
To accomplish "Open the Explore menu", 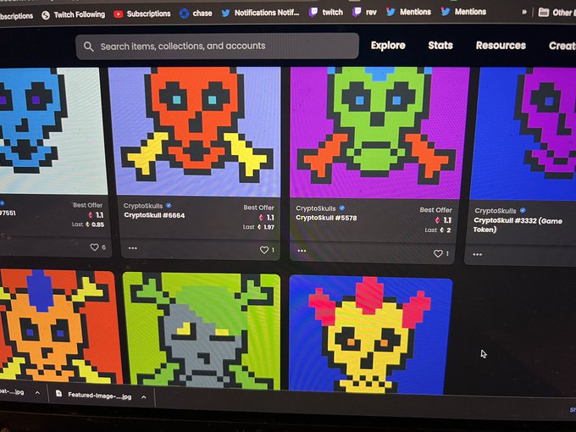I will click(388, 45).
